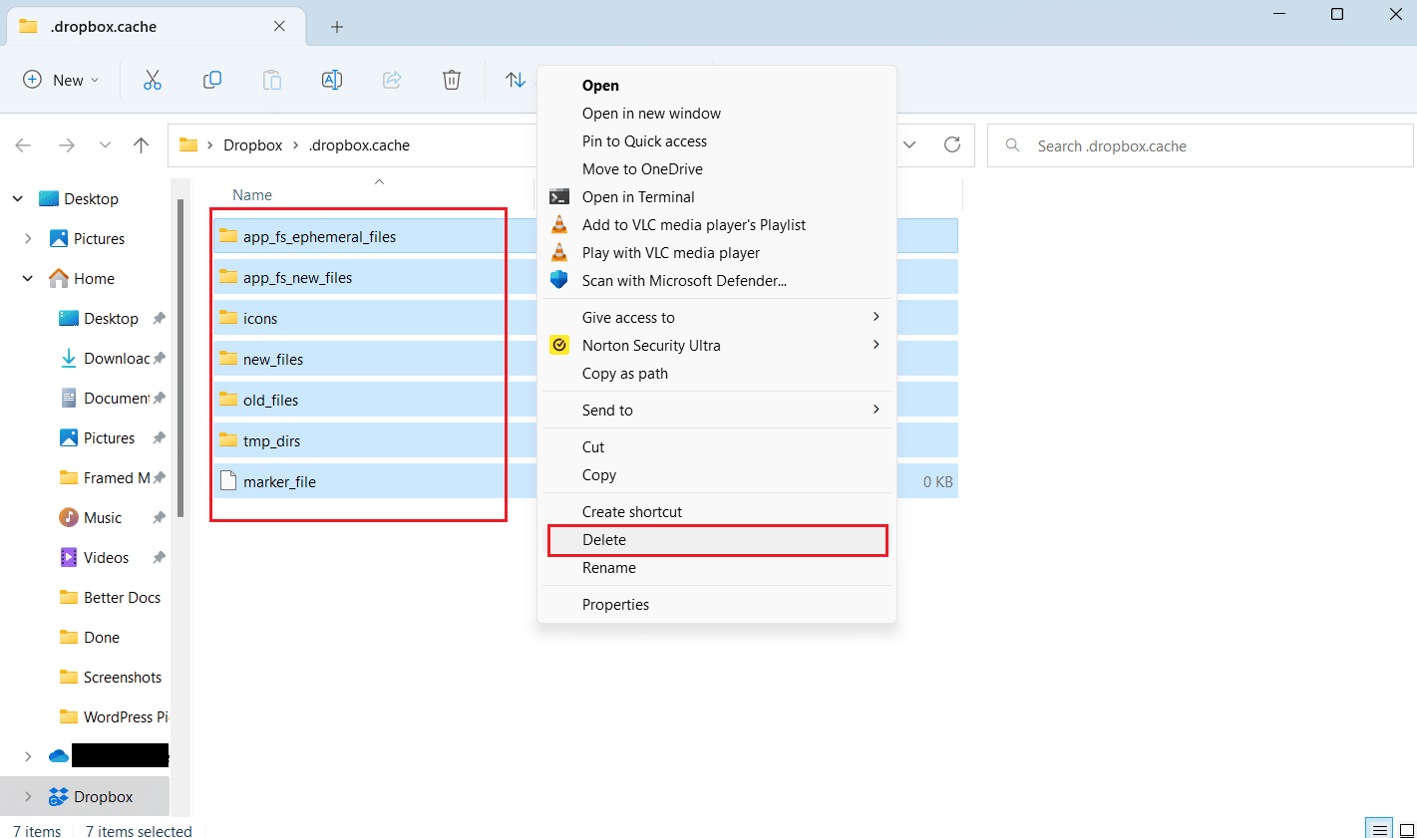Click the Copy toolbar icon

(x=212, y=80)
